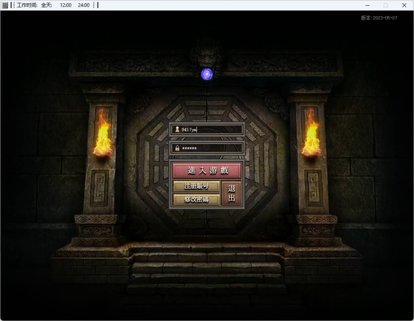Click the 進入游戲 enter game button
The image size is (414, 321).
click(207, 170)
